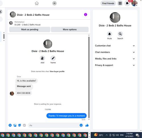
Task: Click the taskbar network monitor icon
Action: tap(114, 135)
